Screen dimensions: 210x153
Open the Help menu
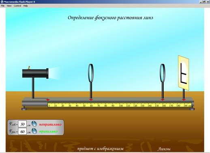tap(26, 6)
